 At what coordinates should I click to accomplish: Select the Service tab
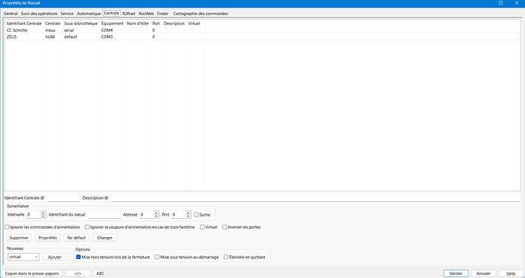(x=67, y=14)
